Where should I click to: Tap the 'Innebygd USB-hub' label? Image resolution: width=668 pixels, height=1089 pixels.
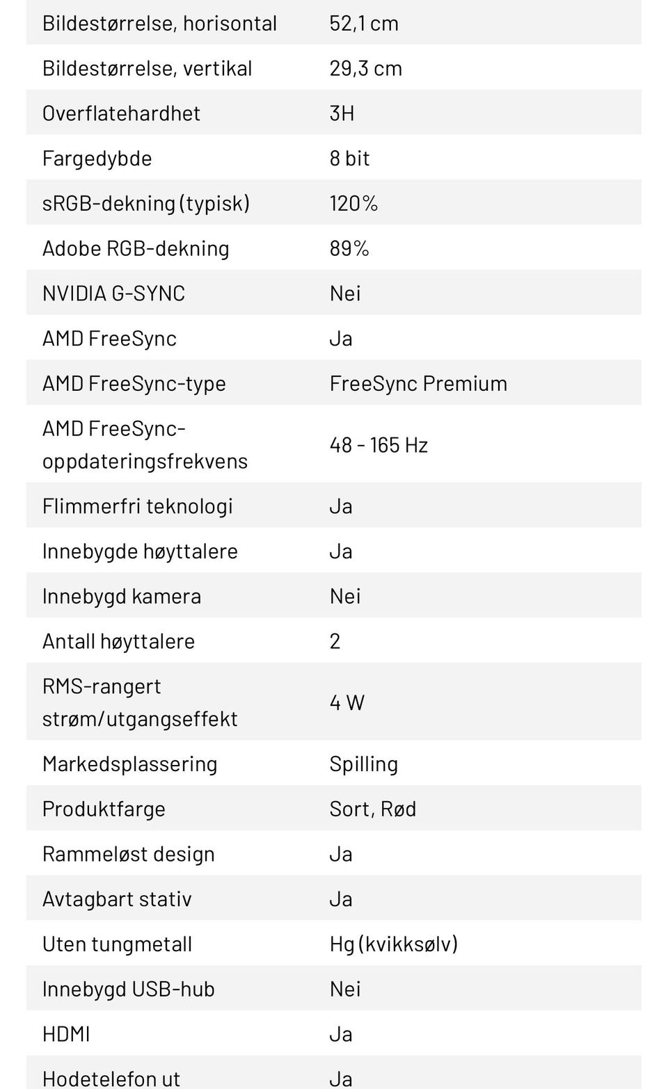point(128,989)
